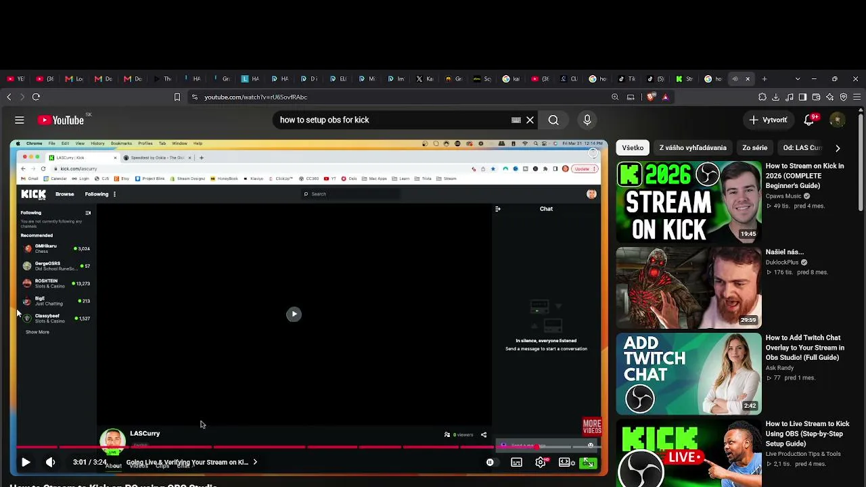Open 'How to Stream on Kick in 2026' title
Image resolution: width=866 pixels, height=487 pixels.
(x=805, y=176)
